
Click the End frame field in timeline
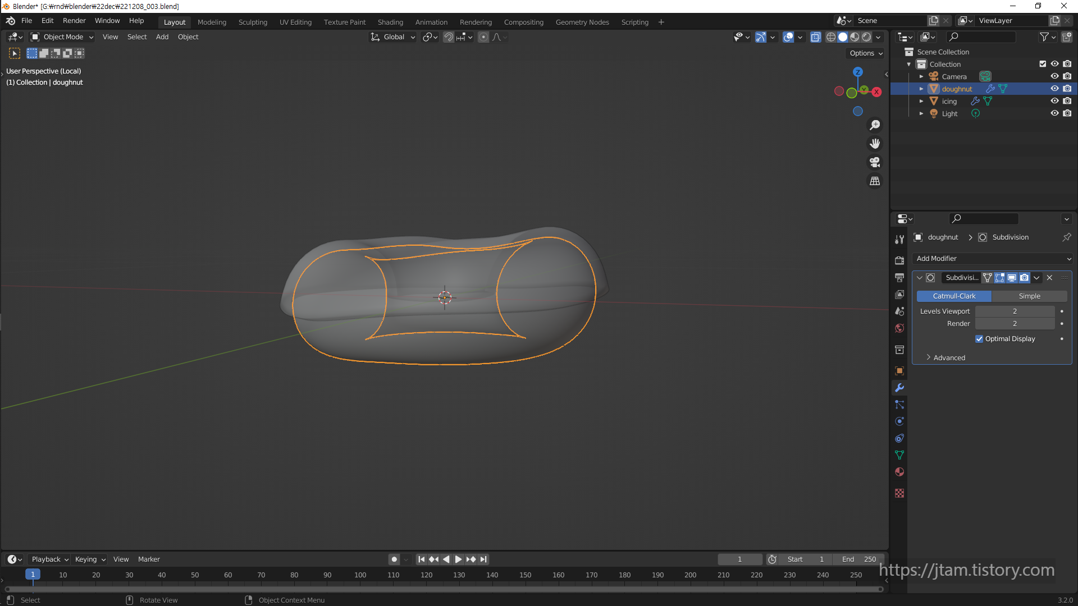point(858,559)
